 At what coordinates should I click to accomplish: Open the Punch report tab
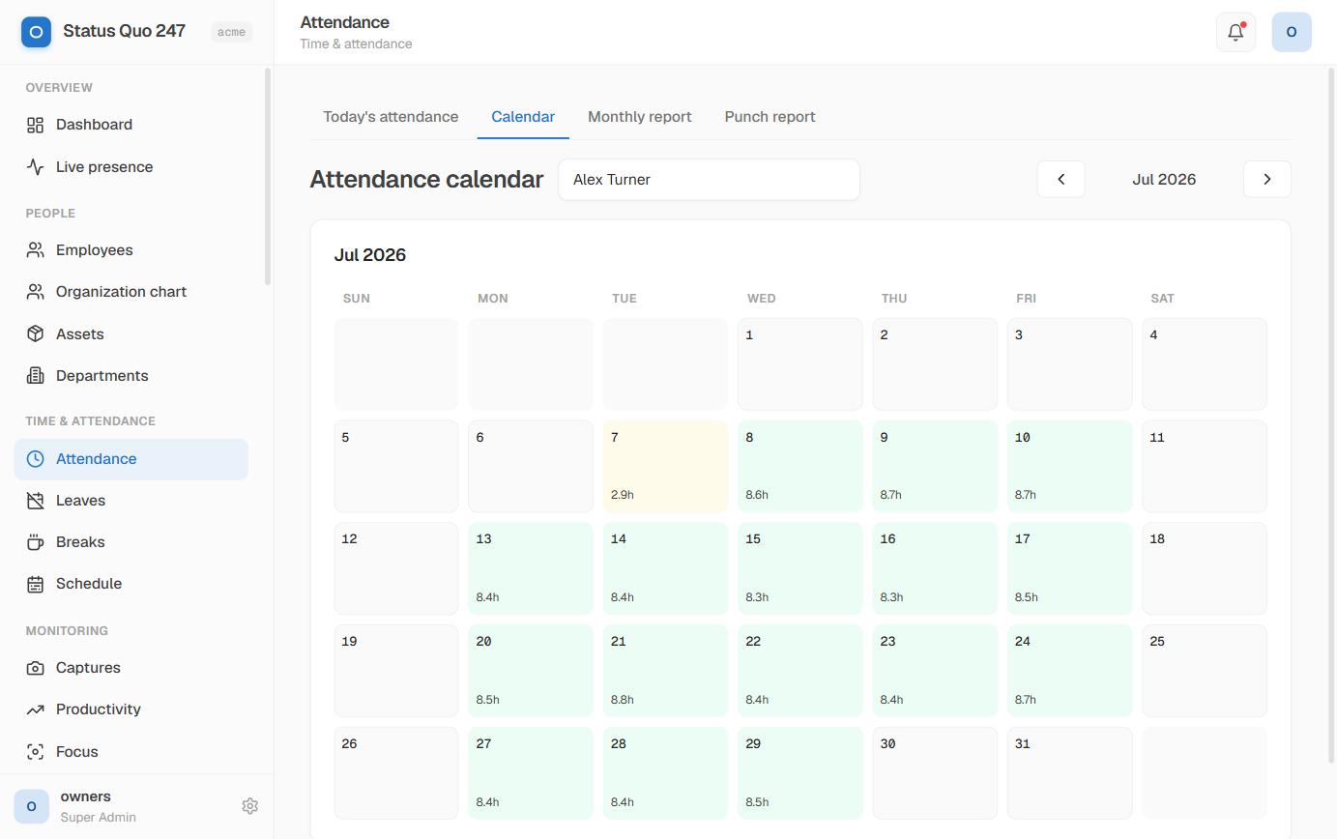(x=770, y=117)
